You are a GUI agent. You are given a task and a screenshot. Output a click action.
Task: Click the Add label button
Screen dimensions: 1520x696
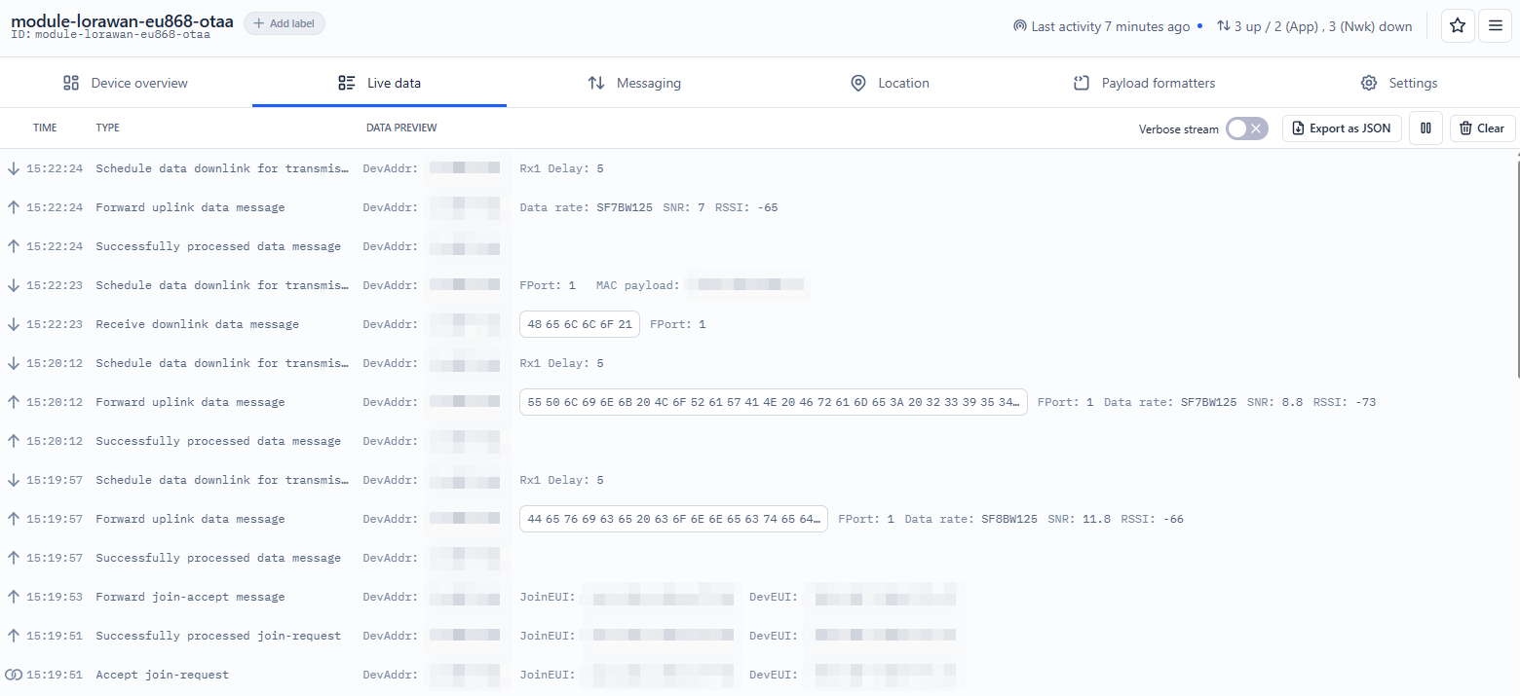285,23
